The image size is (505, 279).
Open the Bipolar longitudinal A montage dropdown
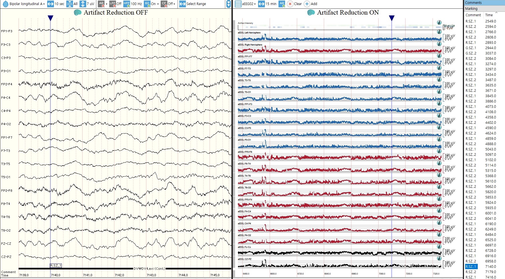(x=44, y=4)
